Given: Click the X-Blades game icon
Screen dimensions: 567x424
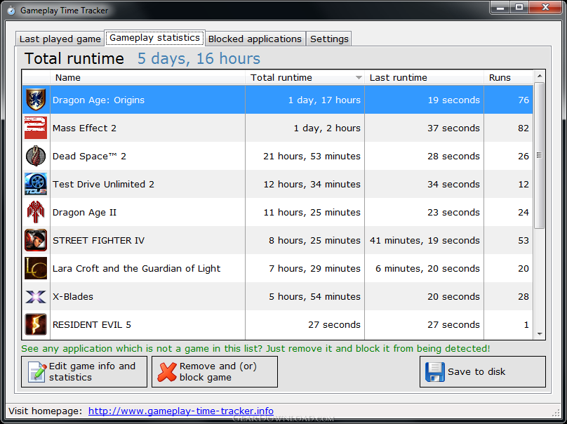Looking at the screenshot, I should pyautogui.click(x=36, y=297).
